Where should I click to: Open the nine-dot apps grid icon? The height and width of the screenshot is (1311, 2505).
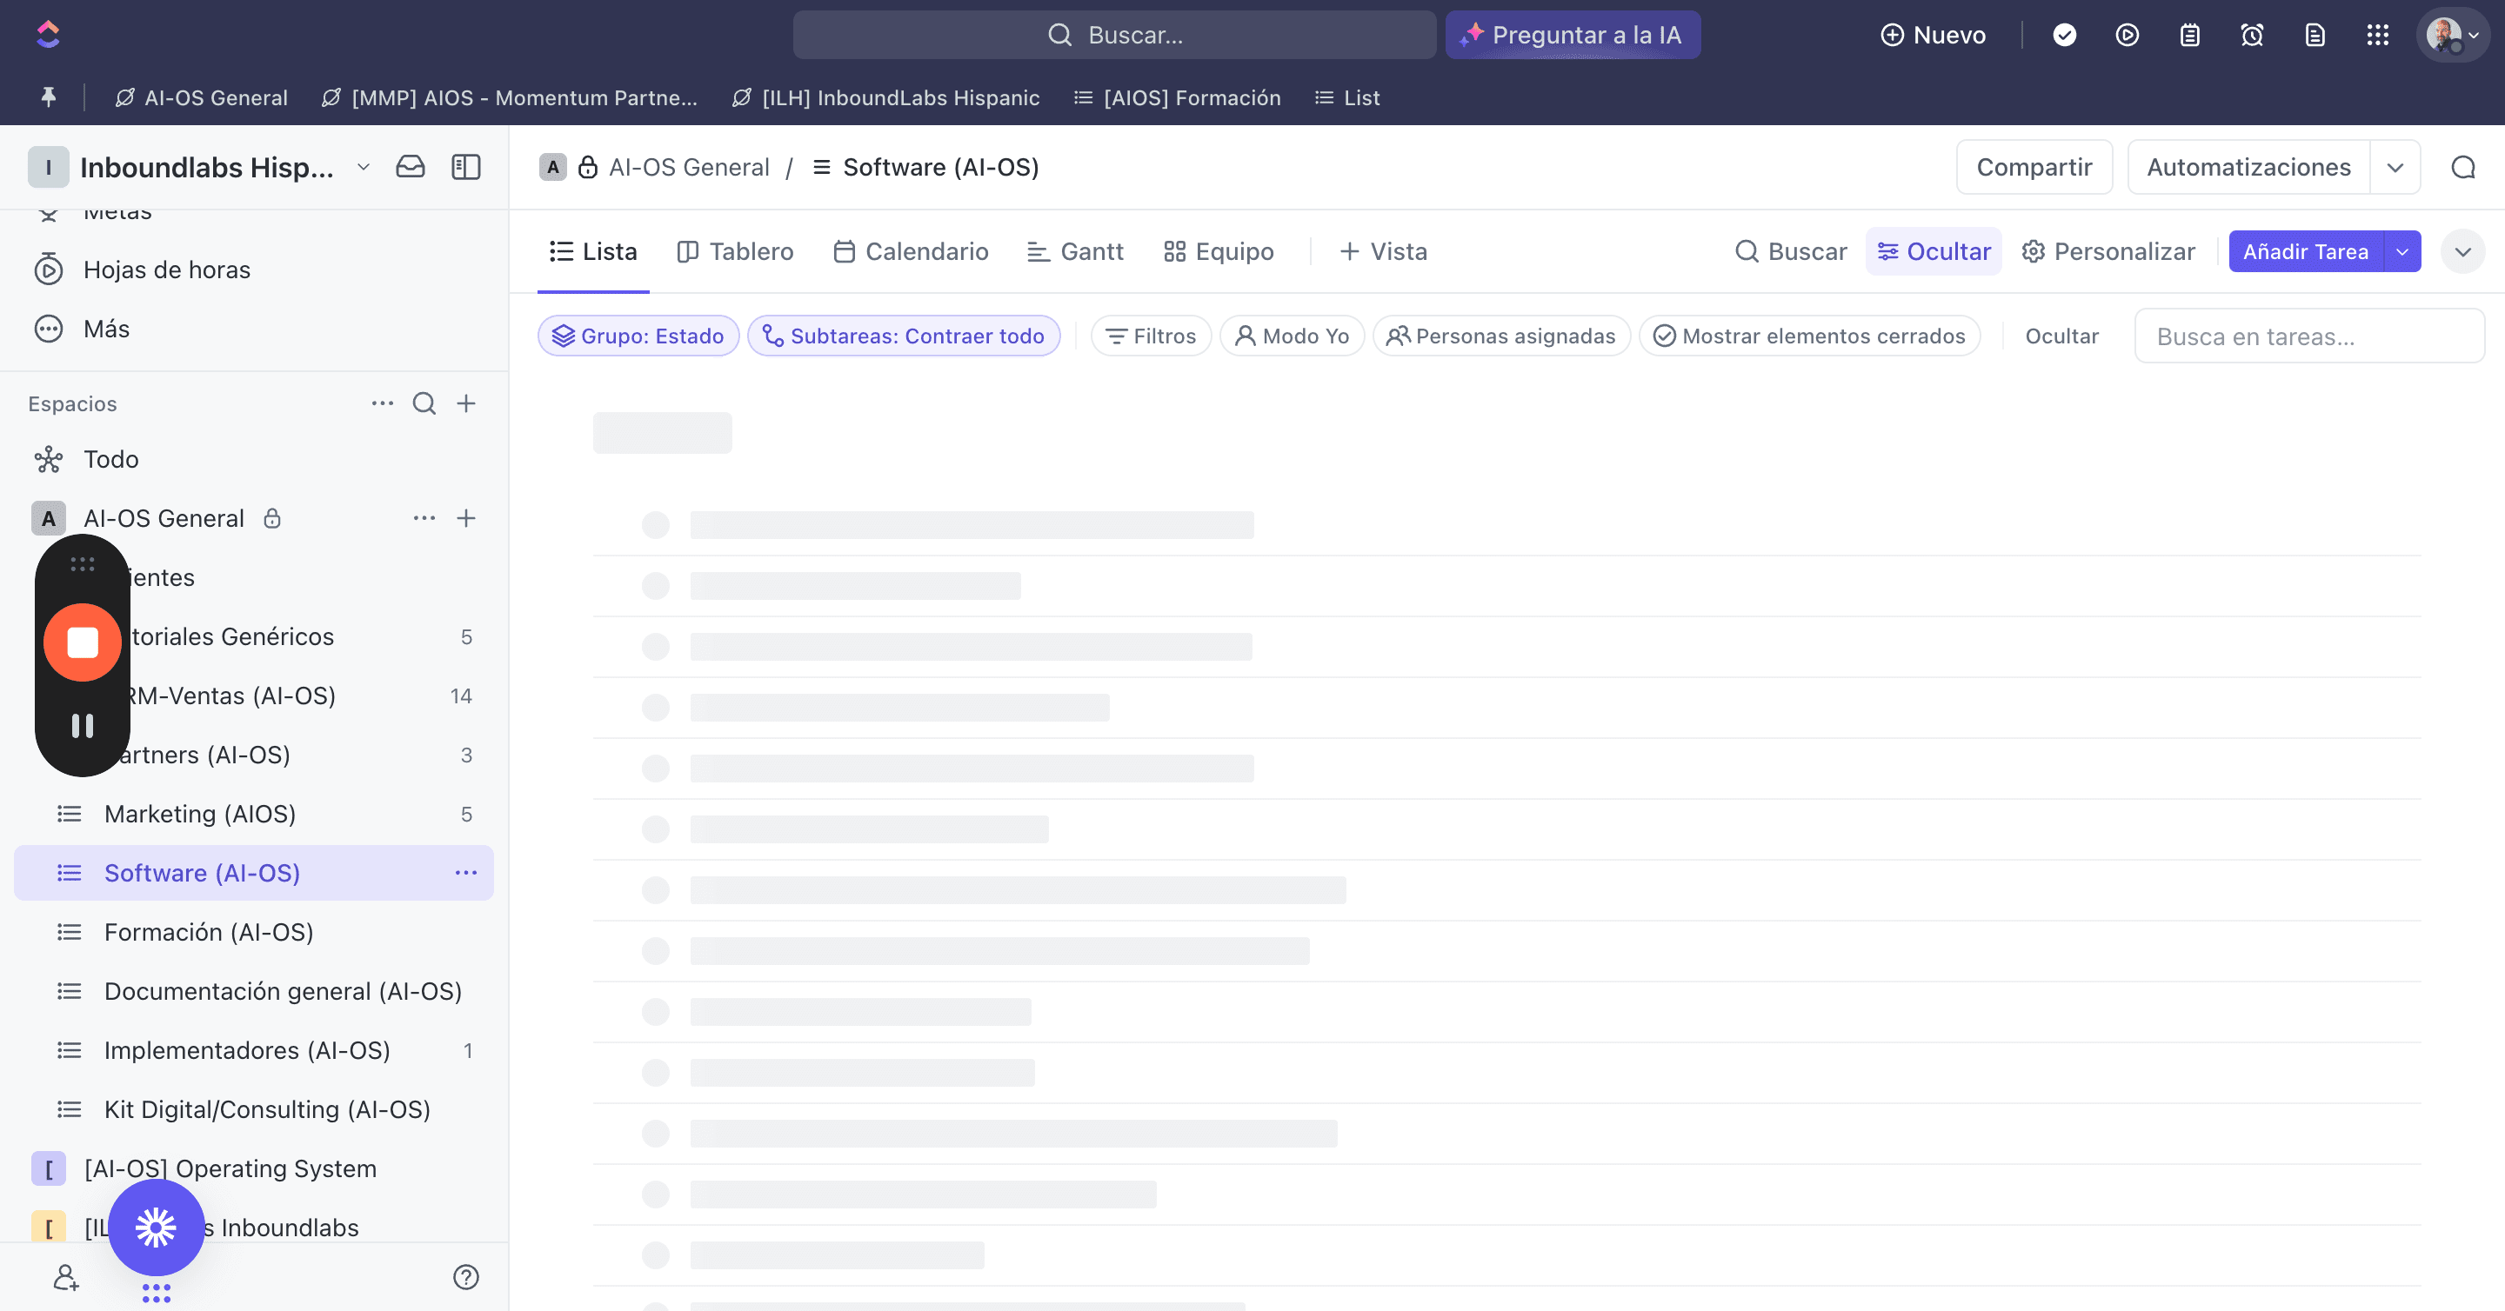[2378, 35]
